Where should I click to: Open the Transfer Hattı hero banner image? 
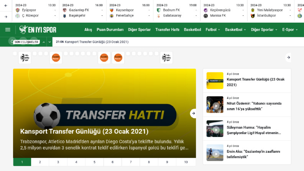pos(105,113)
